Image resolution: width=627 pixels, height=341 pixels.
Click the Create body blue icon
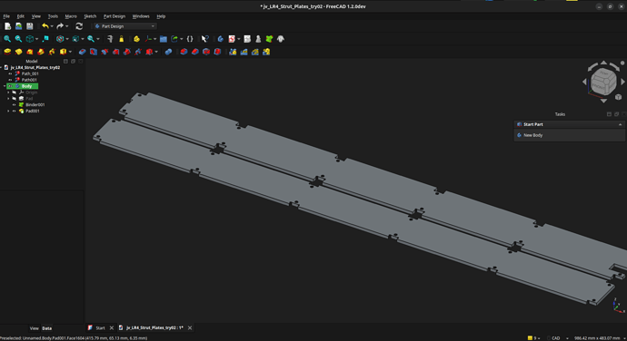pyautogui.click(x=220, y=39)
